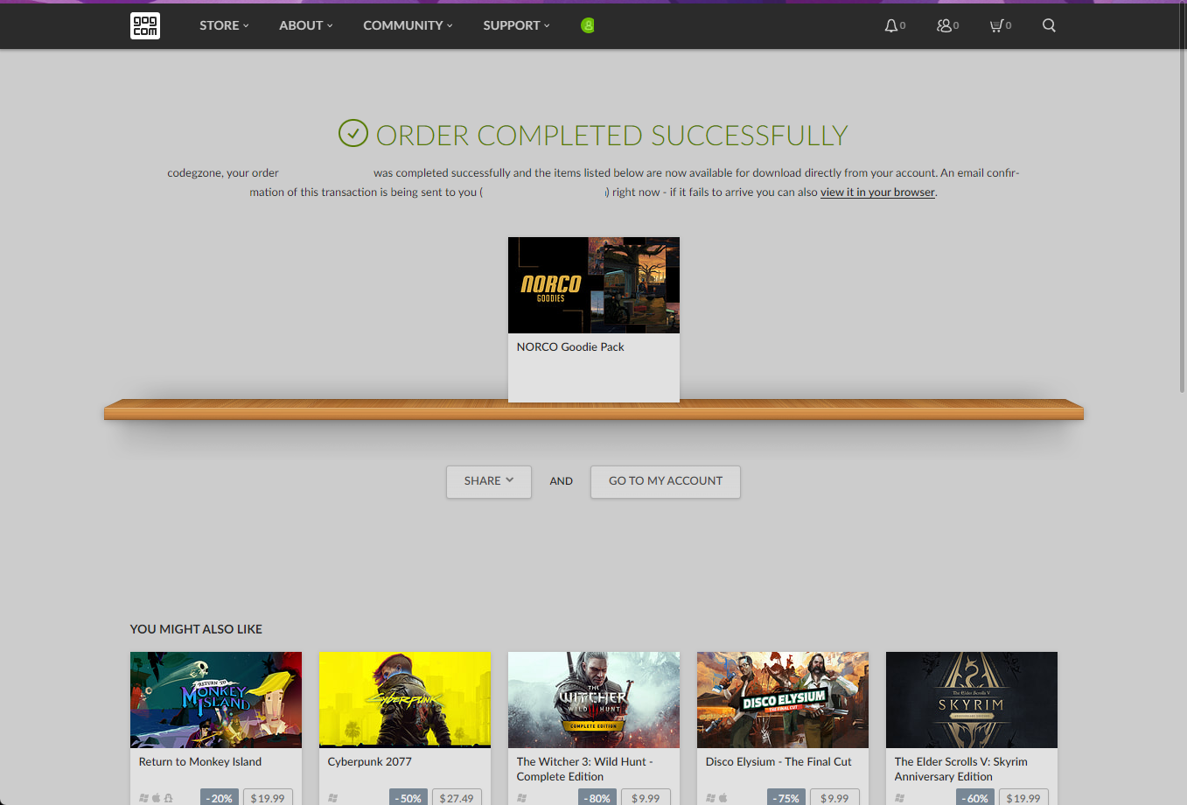Click Disco Elysium - The Final Cut title
1187x805 pixels.
(779, 762)
